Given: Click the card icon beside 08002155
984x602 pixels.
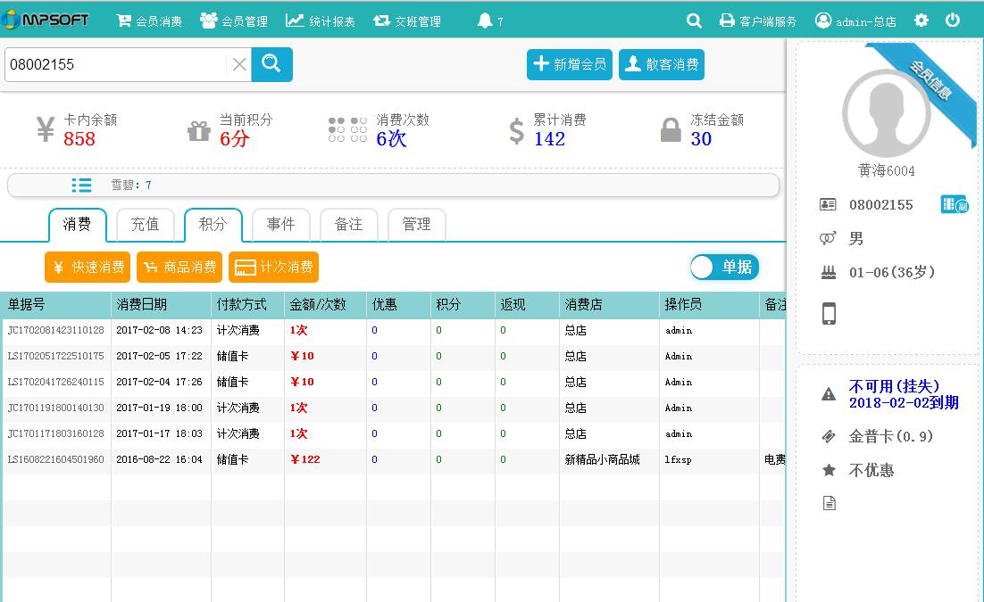Looking at the screenshot, I should pyautogui.click(x=954, y=204).
